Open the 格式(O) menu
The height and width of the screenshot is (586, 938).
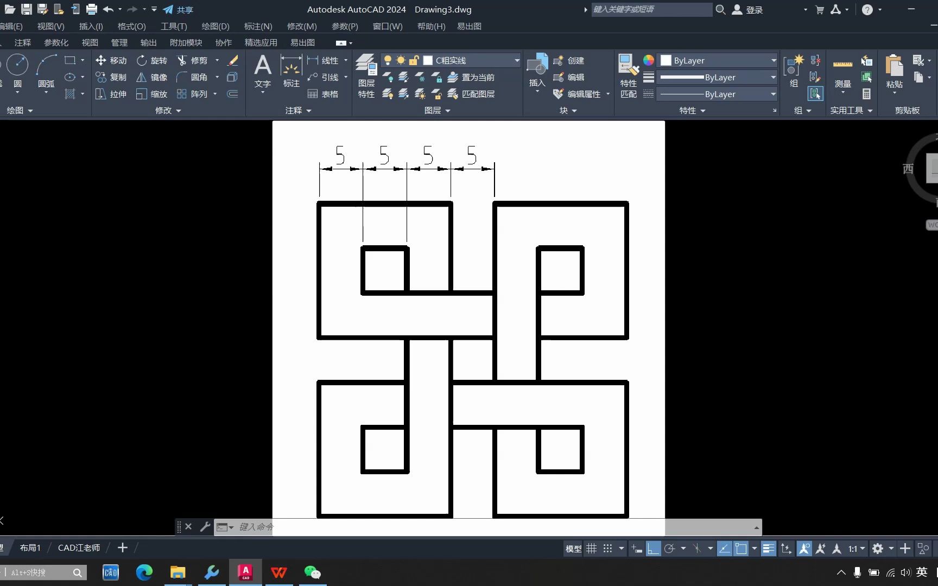pyautogui.click(x=132, y=26)
